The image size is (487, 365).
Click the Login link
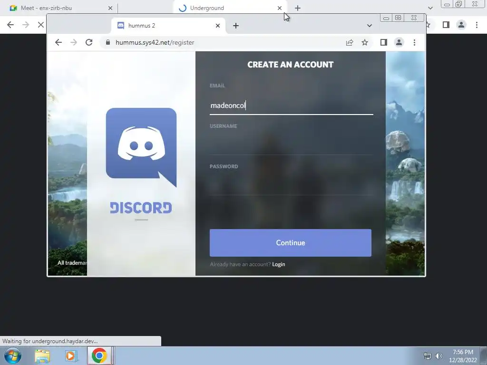click(279, 264)
